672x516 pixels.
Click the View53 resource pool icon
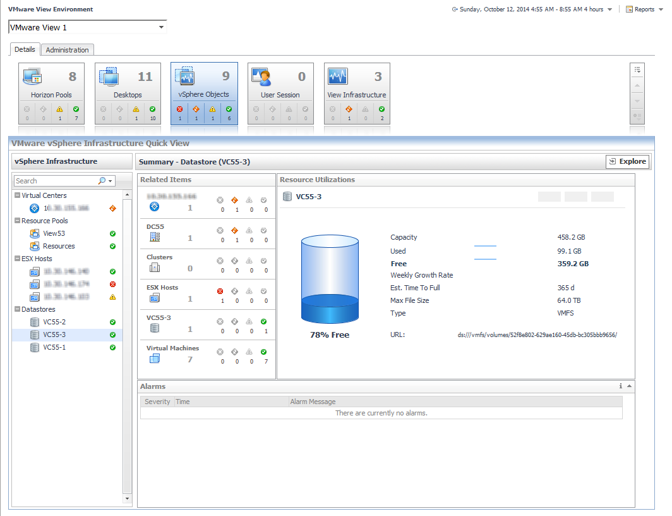(35, 233)
